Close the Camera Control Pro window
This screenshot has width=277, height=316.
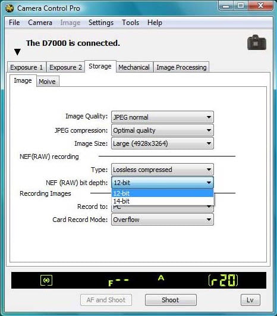(x=261, y=5)
